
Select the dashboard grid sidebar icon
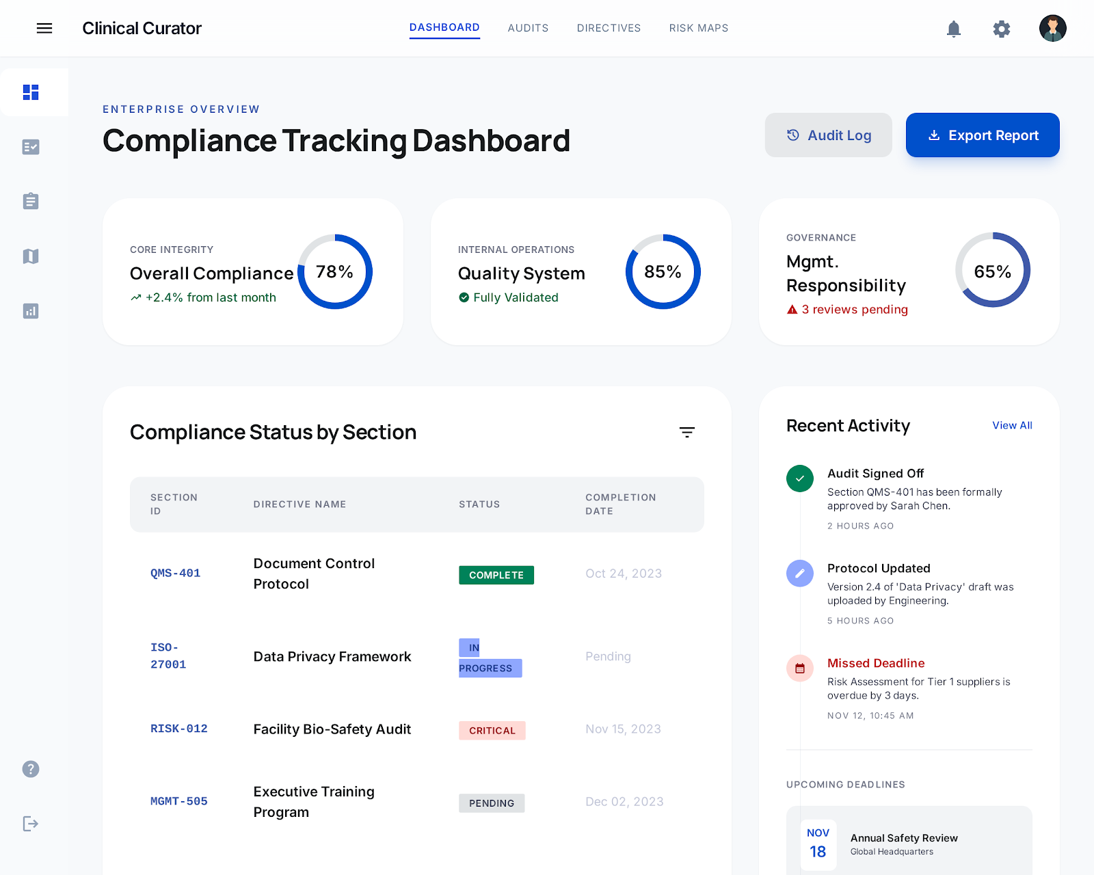point(31,92)
